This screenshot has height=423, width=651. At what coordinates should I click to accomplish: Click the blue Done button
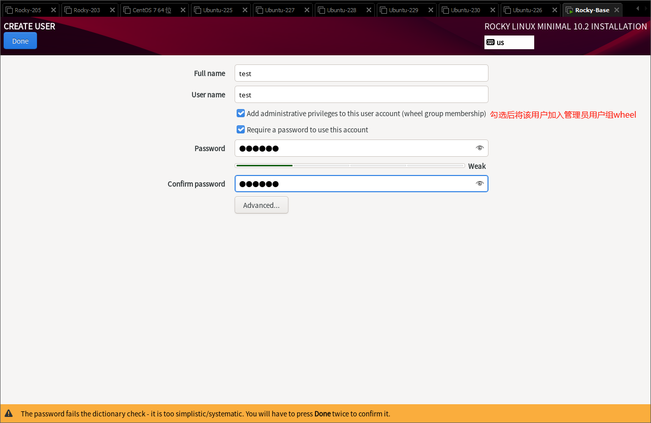pos(20,41)
